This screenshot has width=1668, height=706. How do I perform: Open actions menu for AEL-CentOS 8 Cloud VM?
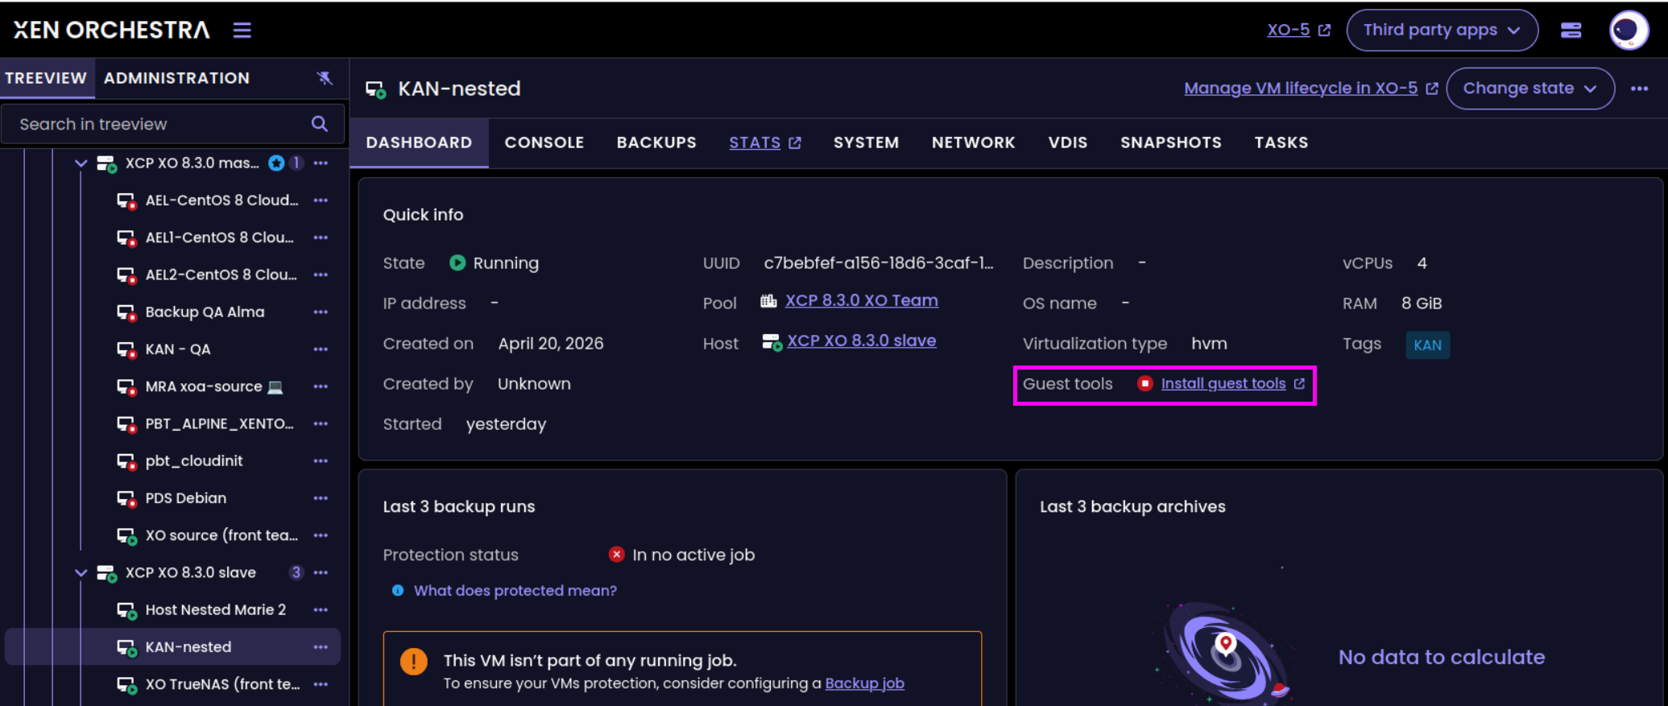(321, 200)
